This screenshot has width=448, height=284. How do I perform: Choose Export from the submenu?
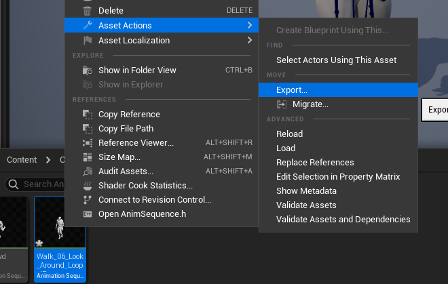[292, 89]
